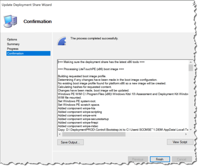Click the blue success status icon
The height and width of the screenshot is (168, 200).
tap(62, 41)
